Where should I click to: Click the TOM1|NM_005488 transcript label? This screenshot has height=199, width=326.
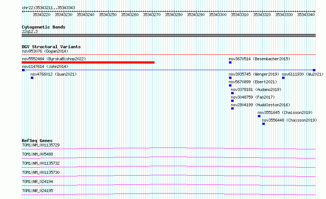coord(37,154)
